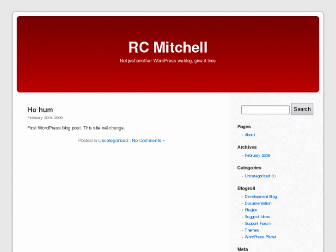
Task: Open Uncategorized category in sidebar
Action: (257, 176)
